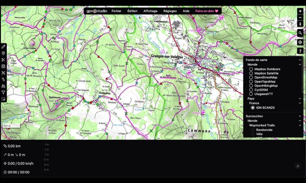306x183 pixels.
Task: Tick the Vélo overlay checkbox
Action: click(x=253, y=134)
